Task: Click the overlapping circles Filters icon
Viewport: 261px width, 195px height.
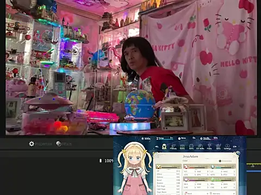Action: click(x=59, y=144)
